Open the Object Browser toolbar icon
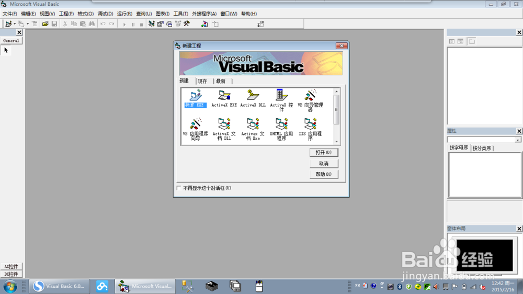Image resolution: width=523 pixels, height=294 pixels. coord(178,24)
